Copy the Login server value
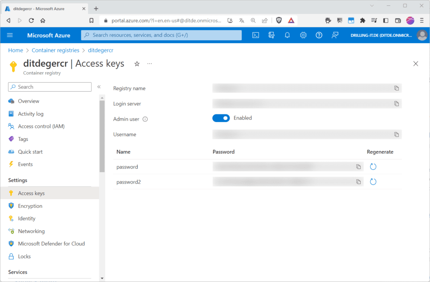Image resolution: width=430 pixels, height=282 pixels. [396, 103]
